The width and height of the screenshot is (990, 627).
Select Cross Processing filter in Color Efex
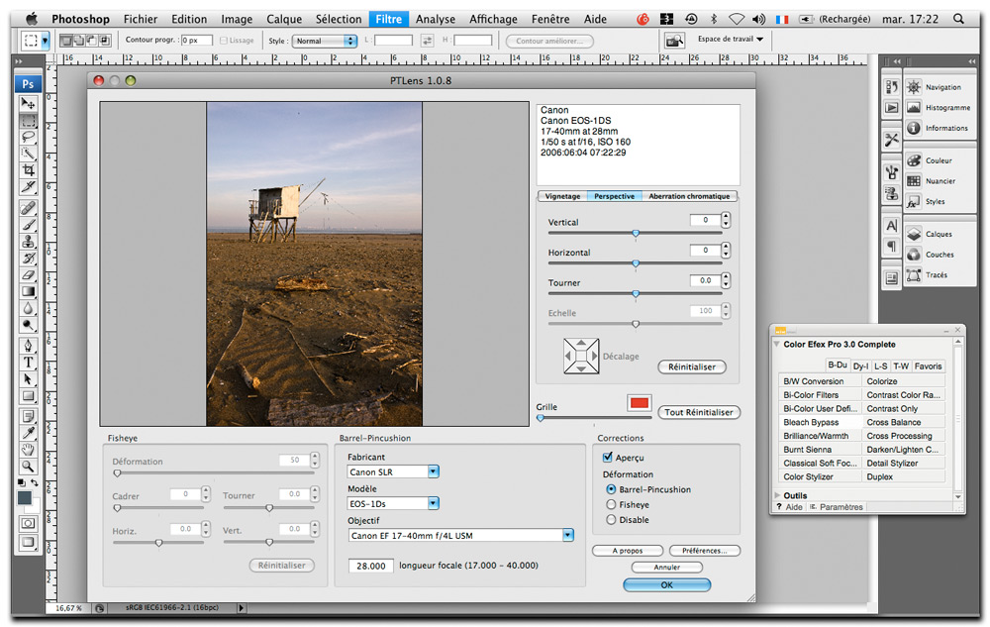point(904,436)
